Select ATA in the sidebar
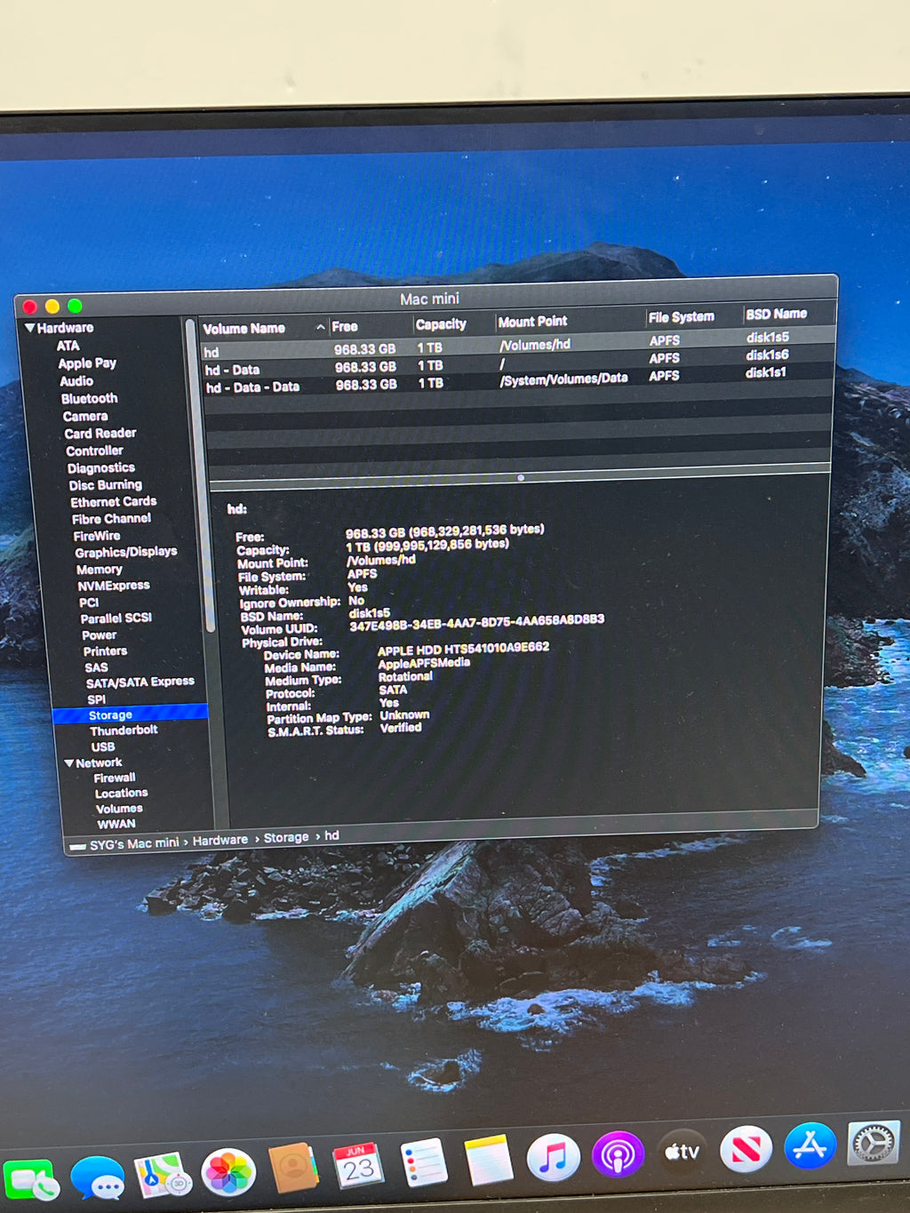 pos(68,346)
